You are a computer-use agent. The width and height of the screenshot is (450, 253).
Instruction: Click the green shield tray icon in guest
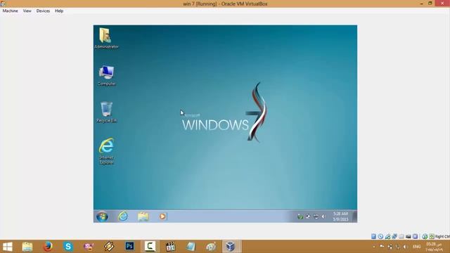click(x=300, y=216)
